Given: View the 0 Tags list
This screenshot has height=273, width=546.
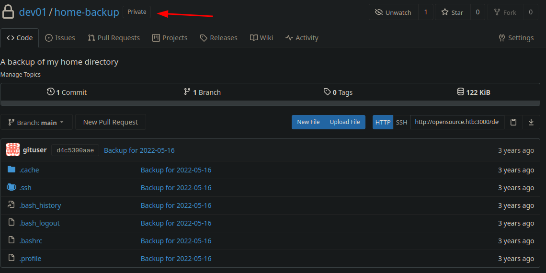Looking at the screenshot, I should click(x=338, y=92).
